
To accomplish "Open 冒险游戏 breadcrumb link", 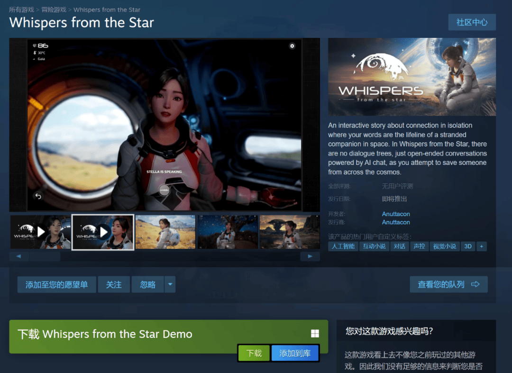I will click(54, 9).
